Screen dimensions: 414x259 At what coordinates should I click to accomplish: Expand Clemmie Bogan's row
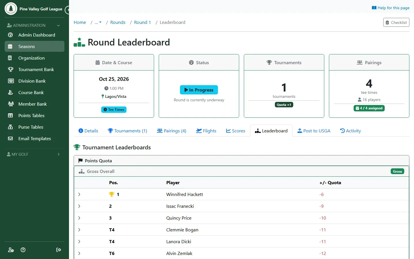point(79,230)
